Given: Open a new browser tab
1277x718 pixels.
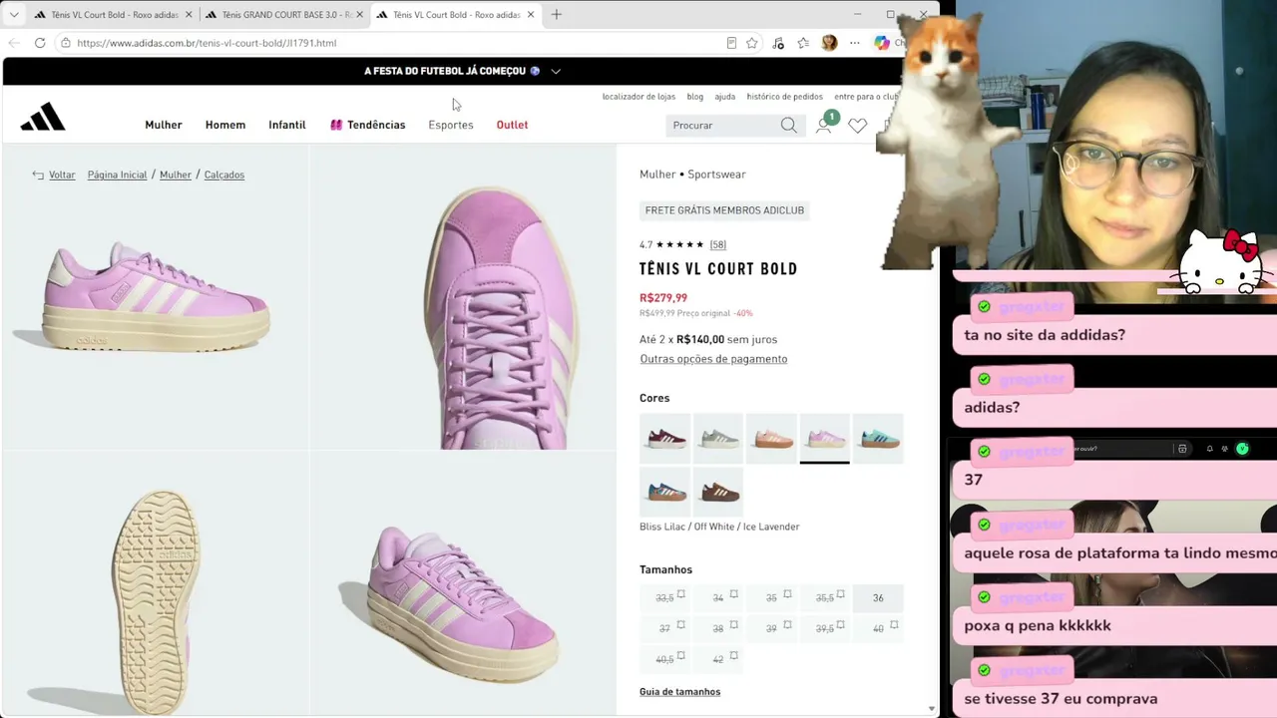Looking at the screenshot, I should click(x=557, y=14).
